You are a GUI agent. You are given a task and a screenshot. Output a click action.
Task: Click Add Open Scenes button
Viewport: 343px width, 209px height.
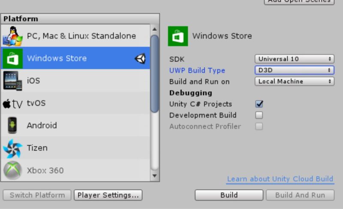tap(299, 1)
